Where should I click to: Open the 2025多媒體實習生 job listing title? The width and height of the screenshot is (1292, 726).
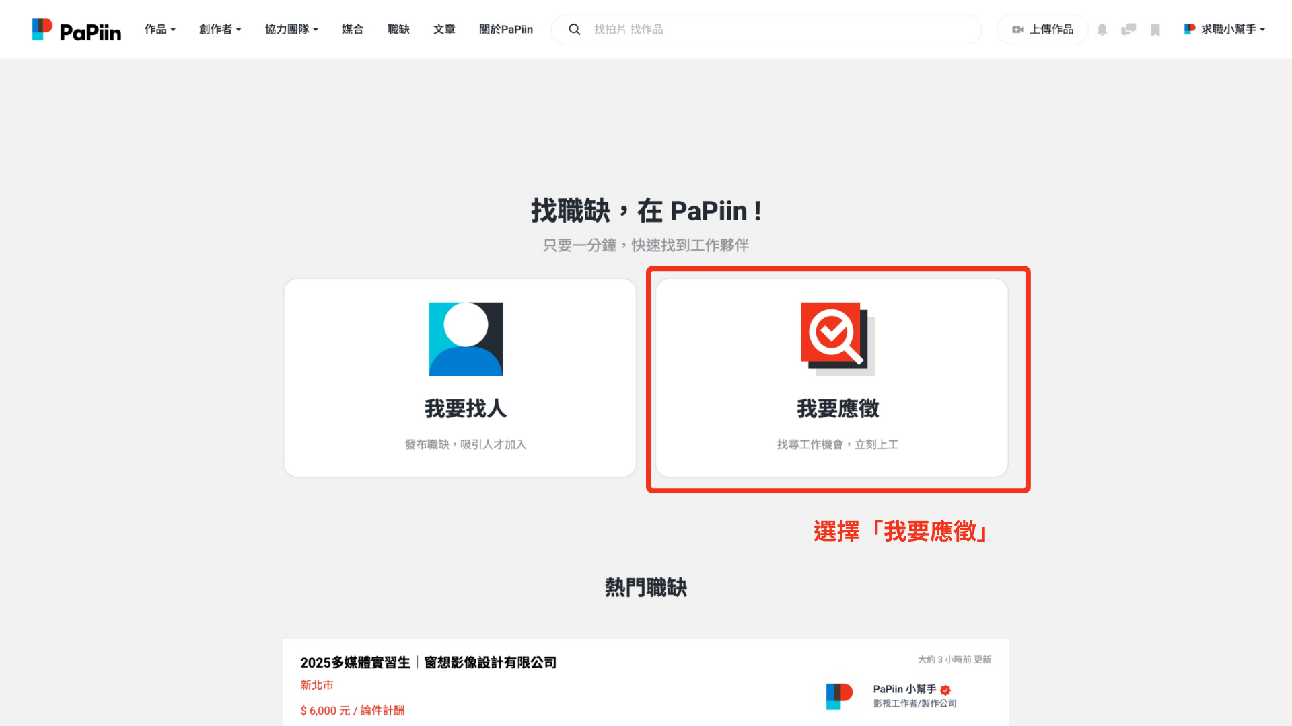(x=428, y=663)
